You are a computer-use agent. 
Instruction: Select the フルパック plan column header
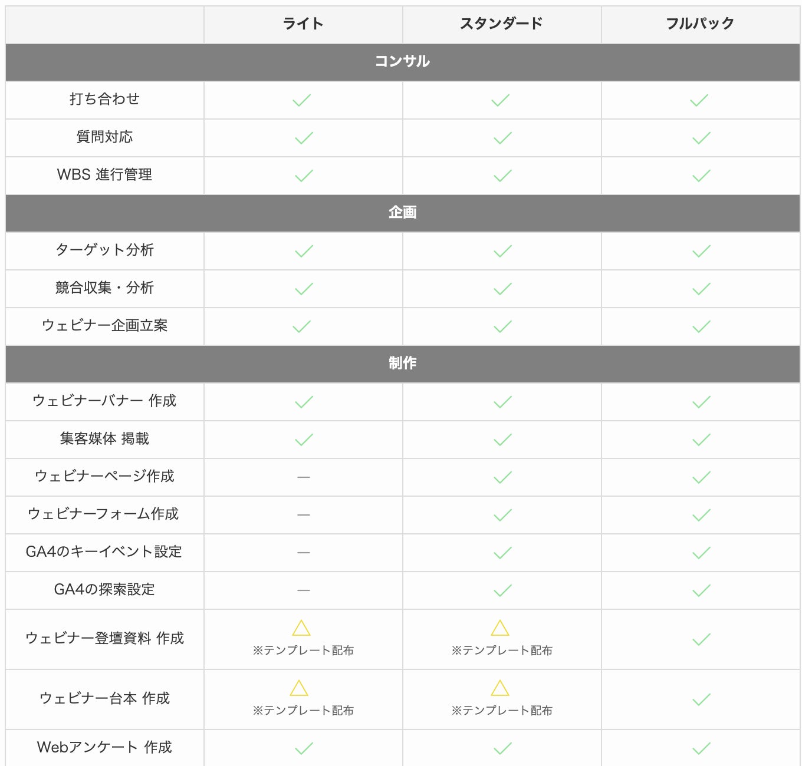700,24
